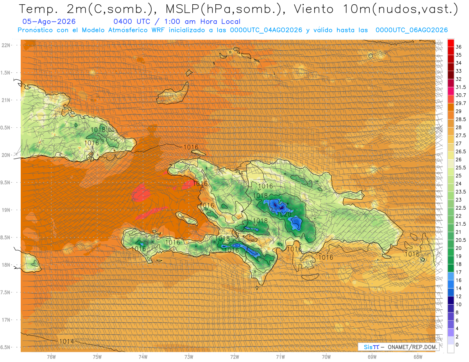Click legend value 32
469x362 pixels.
pos(458,79)
